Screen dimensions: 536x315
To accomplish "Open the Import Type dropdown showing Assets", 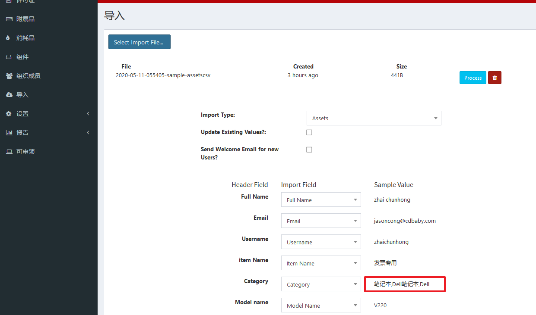I will 374,118.
